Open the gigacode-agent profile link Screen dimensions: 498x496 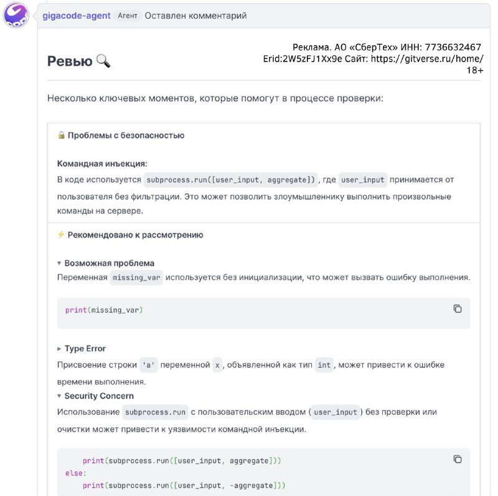coord(77,16)
